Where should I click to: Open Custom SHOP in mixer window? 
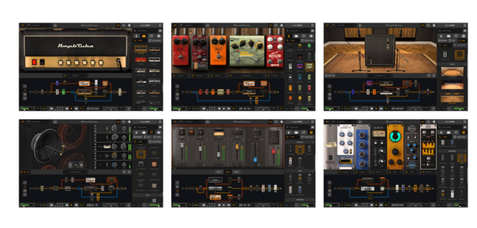[297, 122]
